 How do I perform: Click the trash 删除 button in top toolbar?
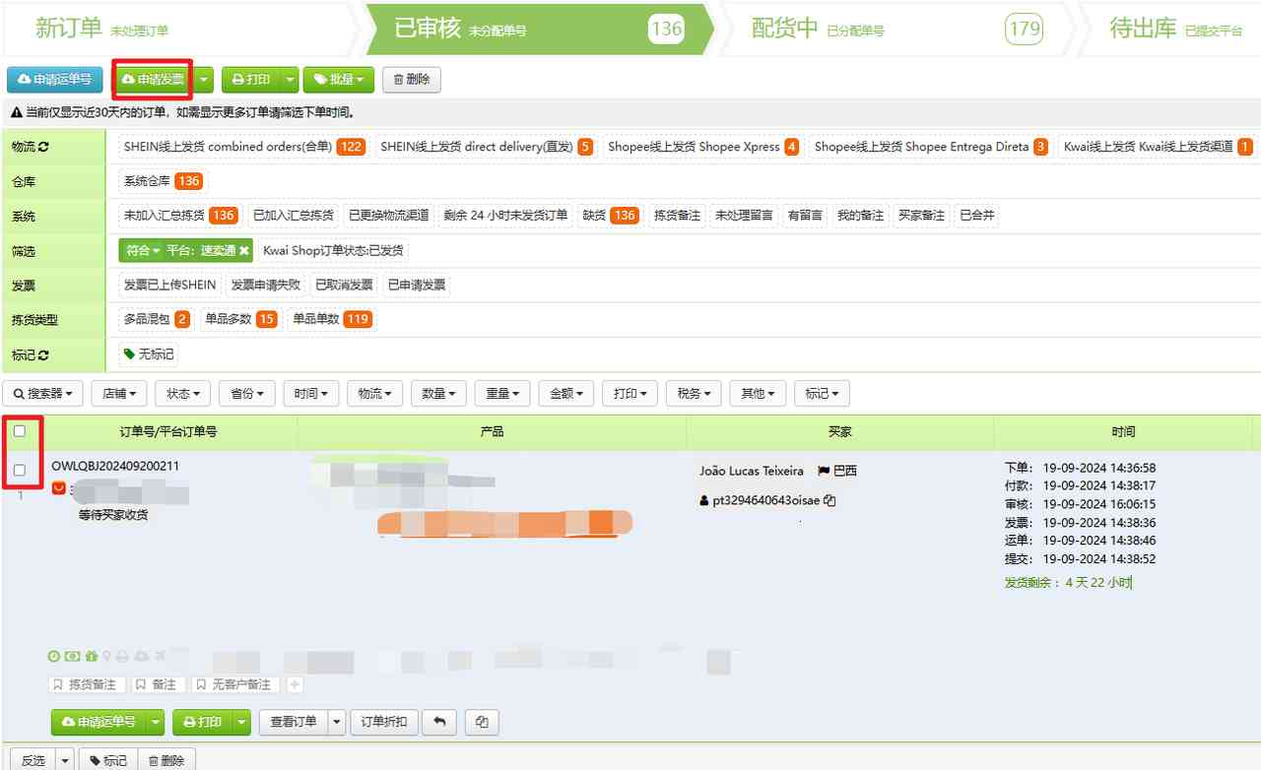point(412,80)
